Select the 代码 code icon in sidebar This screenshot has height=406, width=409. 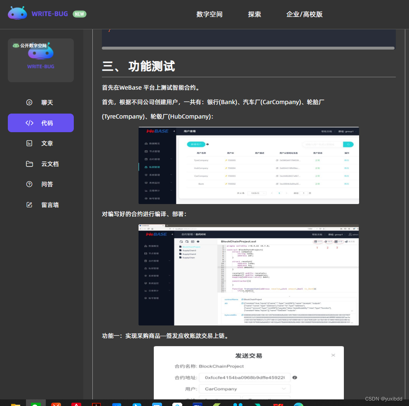[x=29, y=123]
